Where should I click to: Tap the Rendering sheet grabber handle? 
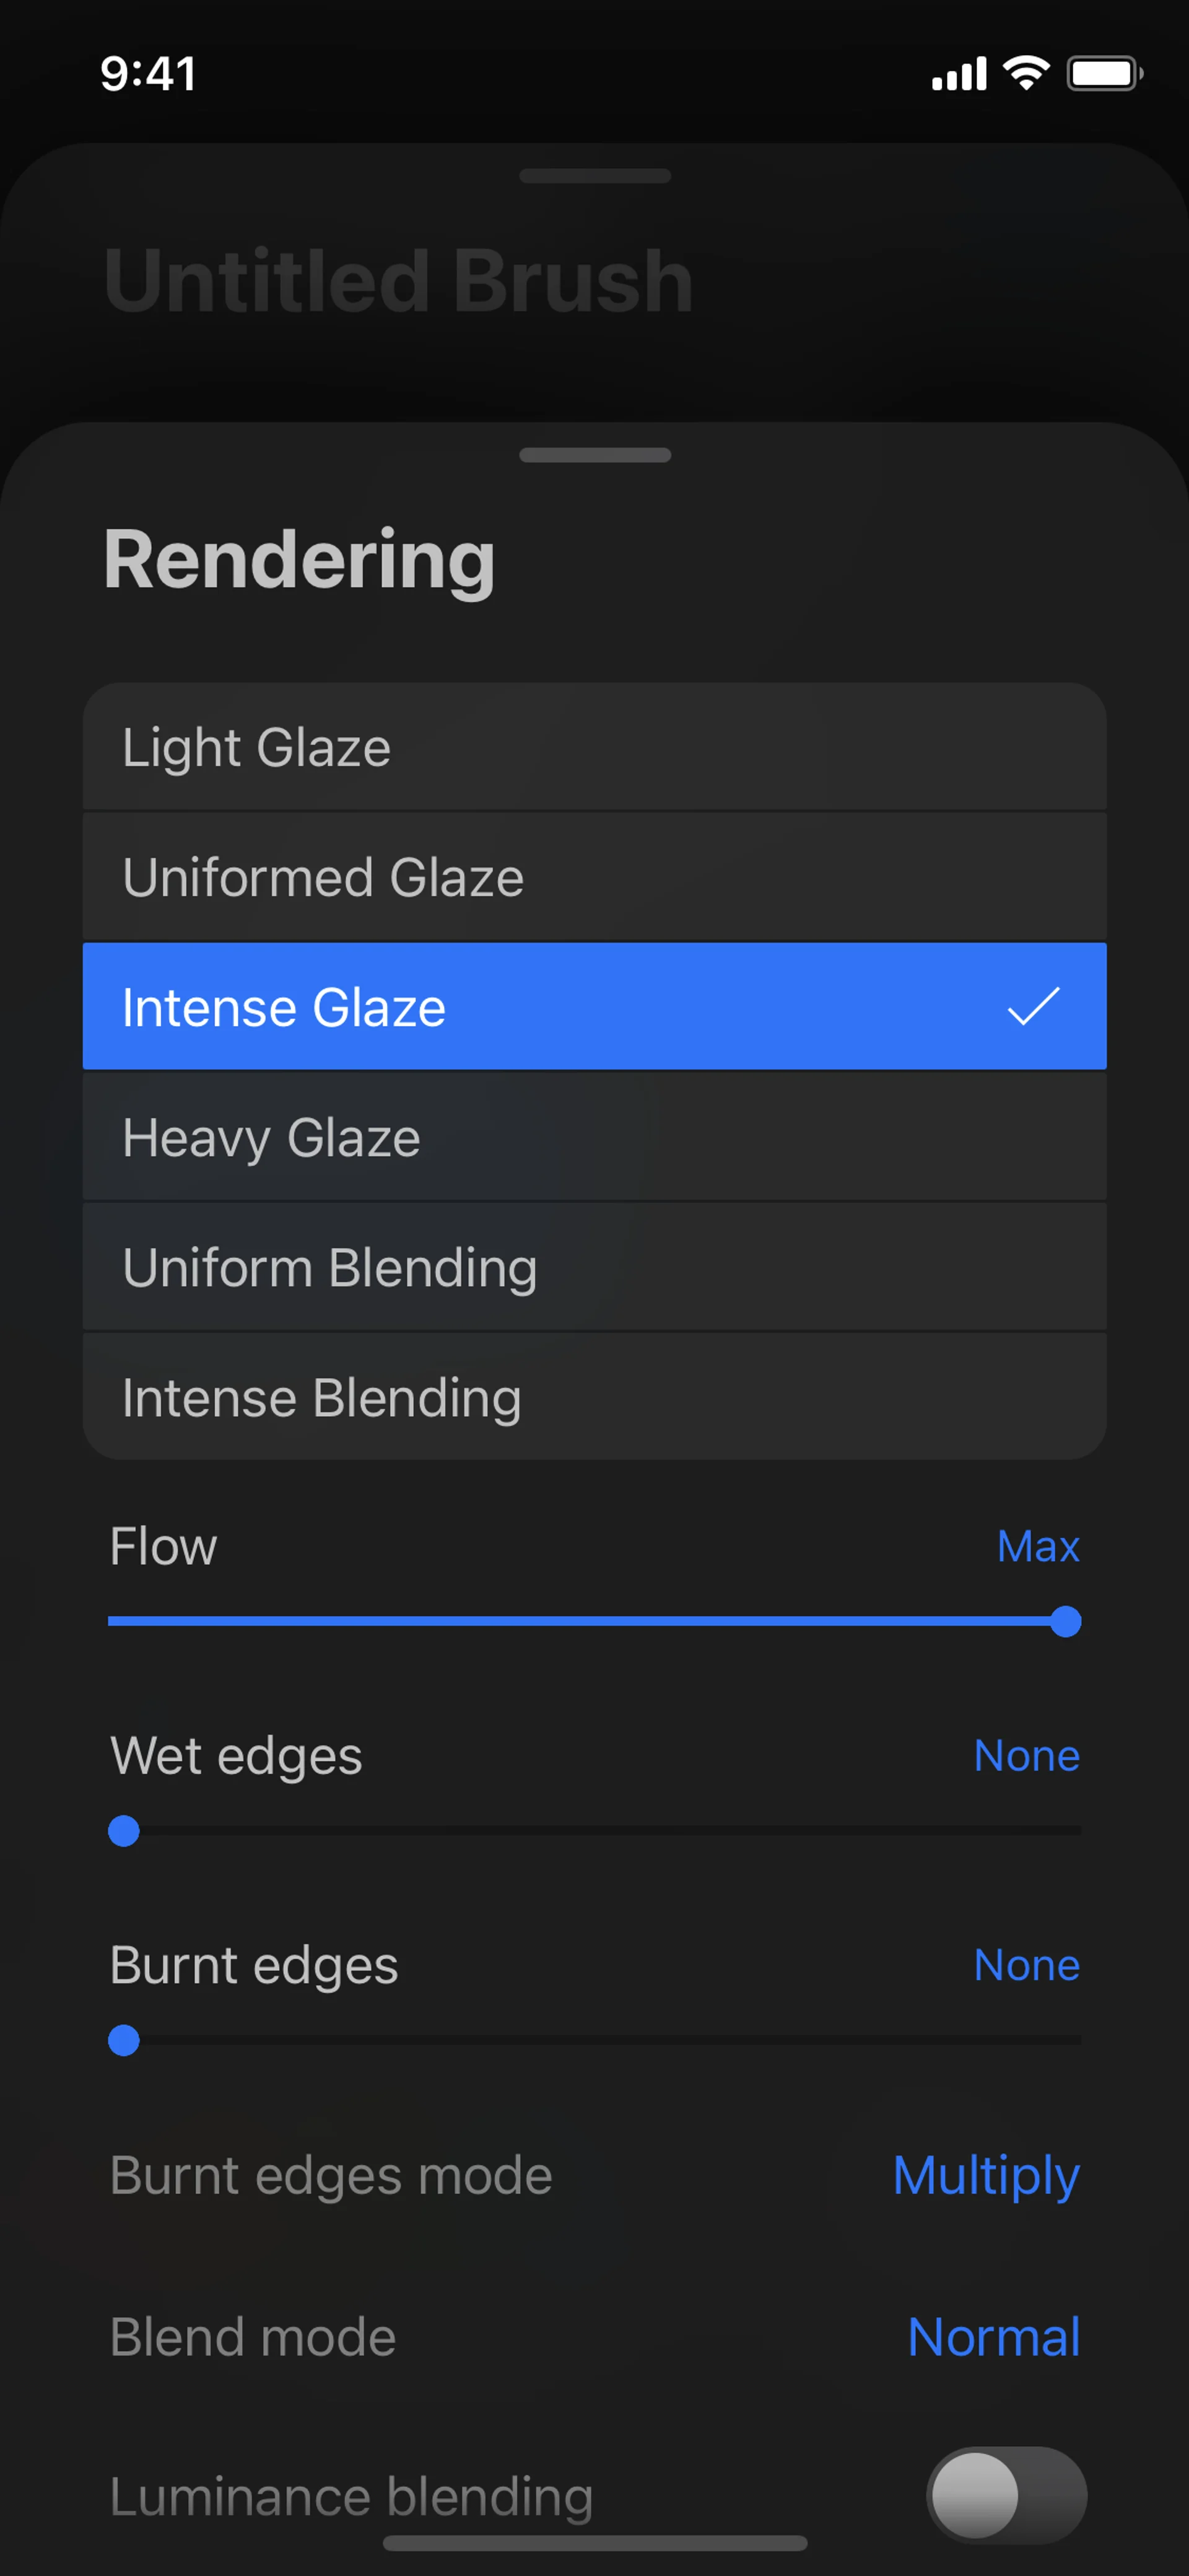[x=594, y=455]
